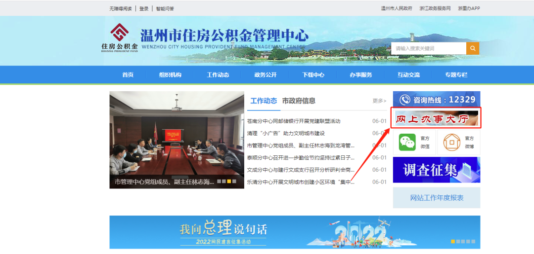Screen dimensions: 534x254
Task: Click the meeting photo carousel image
Action: pyautogui.click(x=177, y=133)
